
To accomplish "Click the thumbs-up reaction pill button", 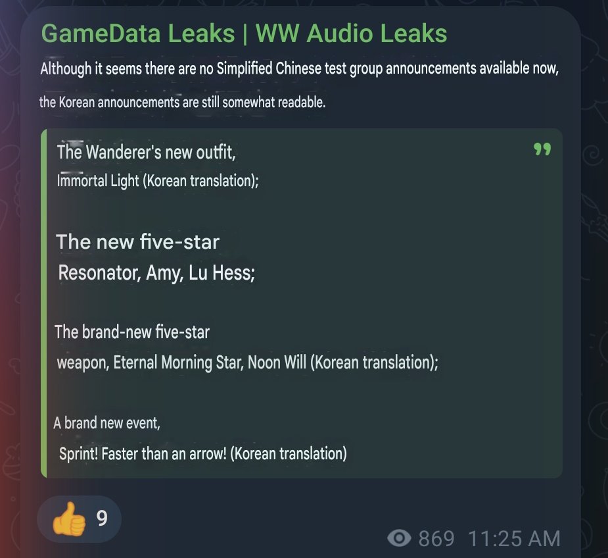I will click(x=79, y=519).
